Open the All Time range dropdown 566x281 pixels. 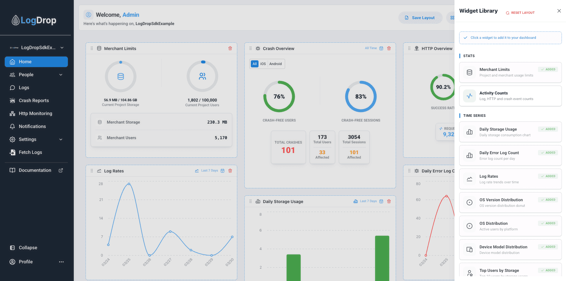point(371,48)
